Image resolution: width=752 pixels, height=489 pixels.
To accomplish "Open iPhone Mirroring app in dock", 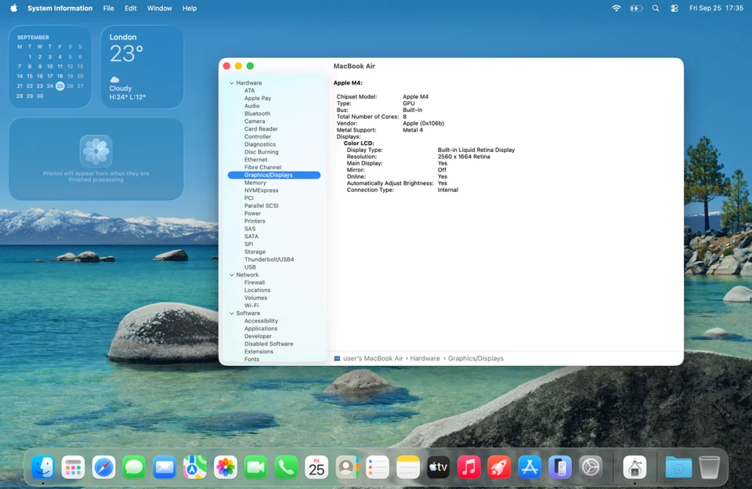I will (x=560, y=467).
